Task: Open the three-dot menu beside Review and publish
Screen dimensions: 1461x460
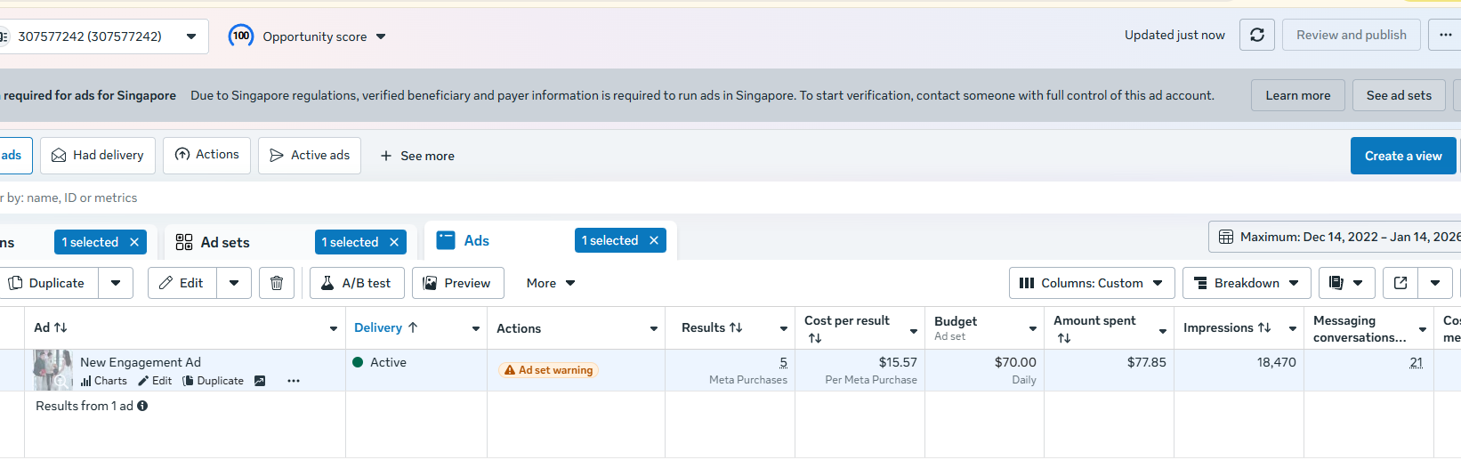Action: 1445,36
